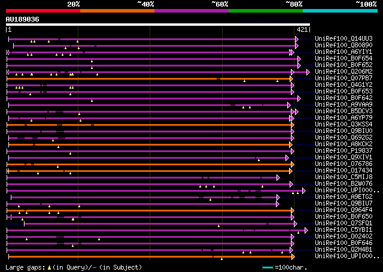Select the UniRef100_P19837 hit label
The image size is (383, 272).
tap(344, 151)
